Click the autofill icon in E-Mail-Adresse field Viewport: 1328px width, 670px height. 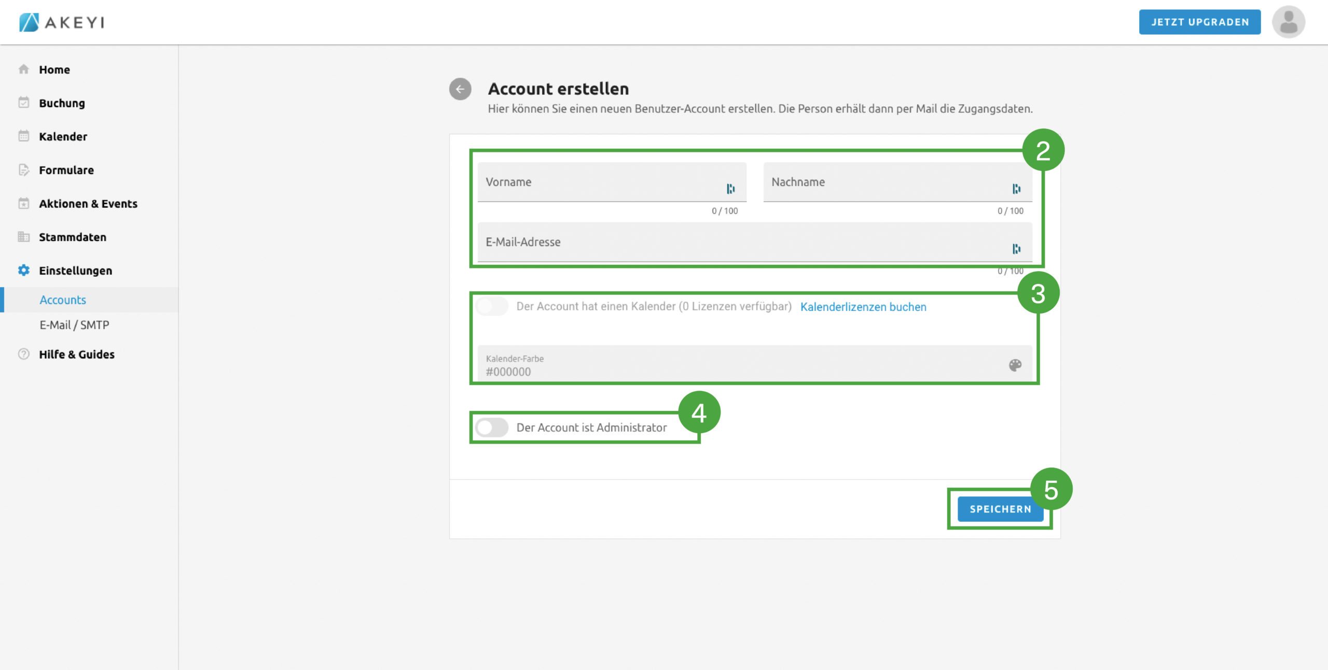click(1016, 249)
